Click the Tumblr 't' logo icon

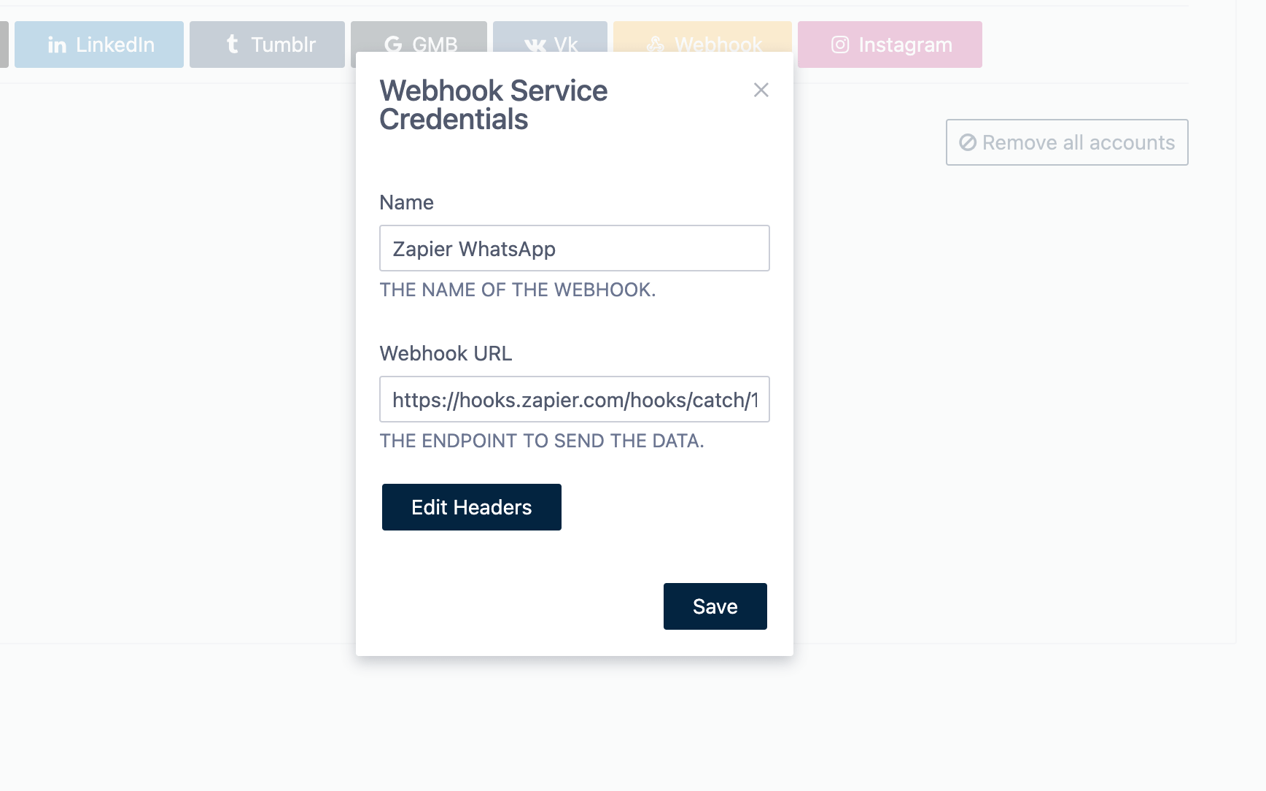233,45
